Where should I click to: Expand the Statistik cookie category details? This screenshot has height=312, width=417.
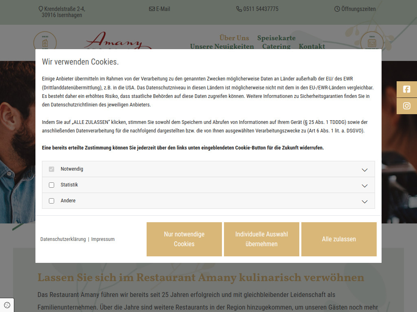click(365, 185)
